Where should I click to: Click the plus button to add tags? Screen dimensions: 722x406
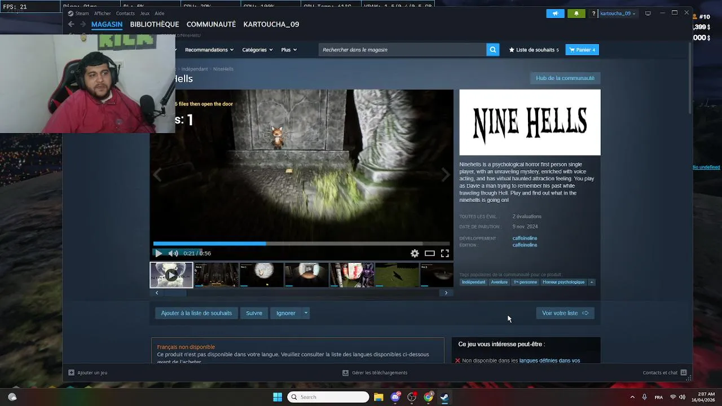pyautogui.click(x=591, y=282)
